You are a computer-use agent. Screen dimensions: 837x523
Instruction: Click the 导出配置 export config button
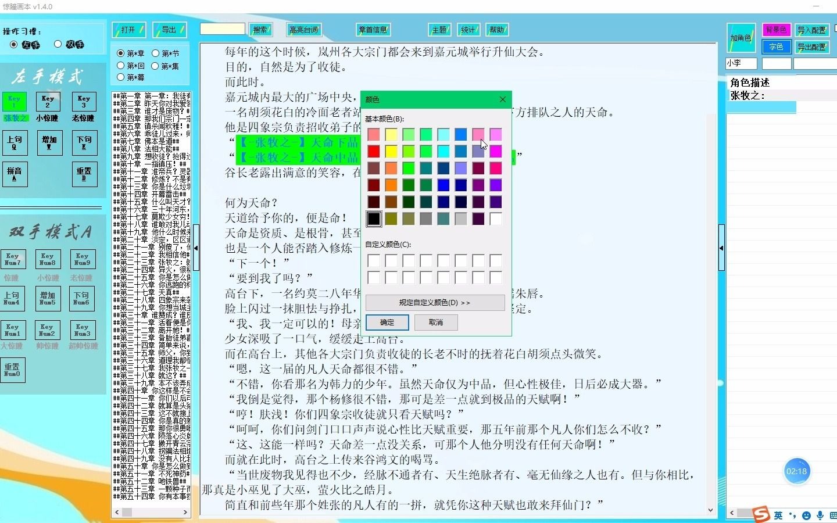(811, 46)
